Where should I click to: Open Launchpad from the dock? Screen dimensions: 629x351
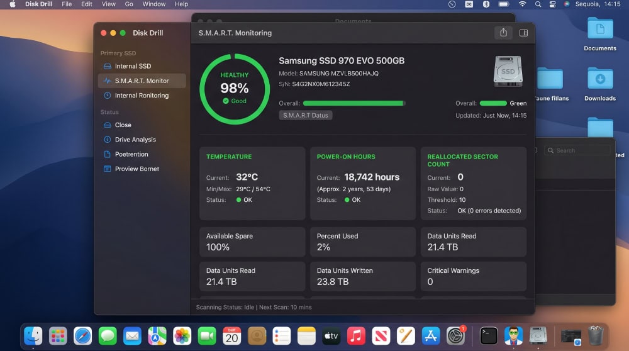(x=58, y=336)
